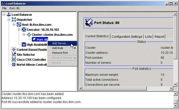Click horizontal scrollbar right arrow
The image size is (179, 110).
coord(171,88)
